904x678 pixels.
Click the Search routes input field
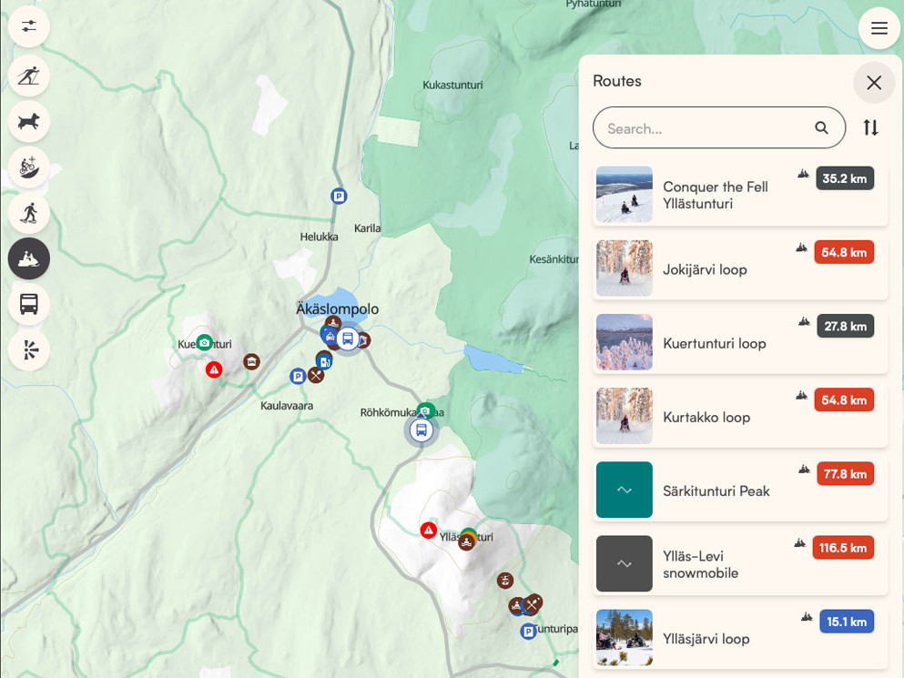point(719,127)
